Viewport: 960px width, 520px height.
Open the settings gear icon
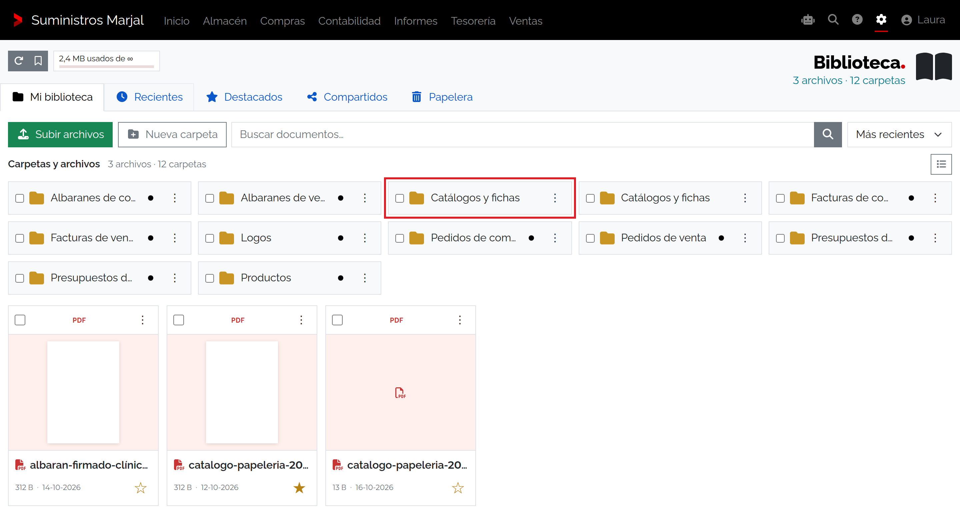tap(881, 19)
